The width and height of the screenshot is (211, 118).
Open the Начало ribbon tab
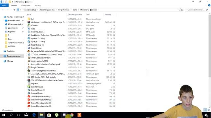14,5
